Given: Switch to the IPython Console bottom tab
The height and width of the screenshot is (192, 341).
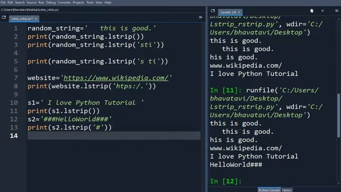Looking at the screenshot, I should click(269, 190).
